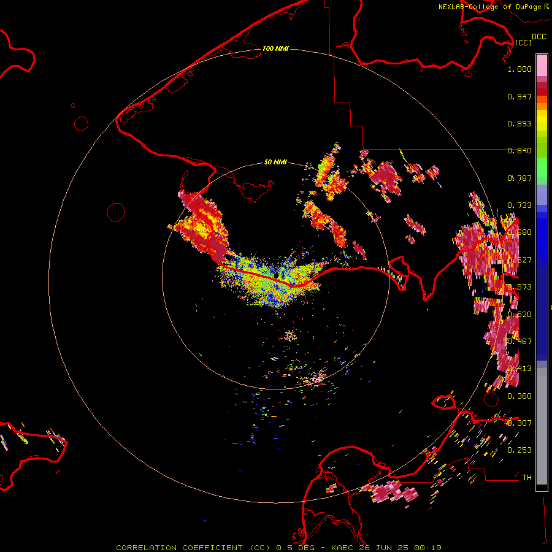Click the Correlation Coefficient caption at bottom
The width and height of the screenshot is (552, 552).
(278, 548)
